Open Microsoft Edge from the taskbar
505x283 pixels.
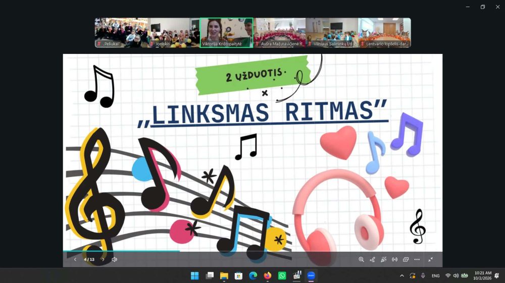click(x=253, y=275)
